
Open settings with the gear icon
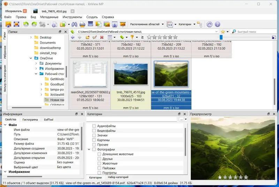[x=209, y=24]
